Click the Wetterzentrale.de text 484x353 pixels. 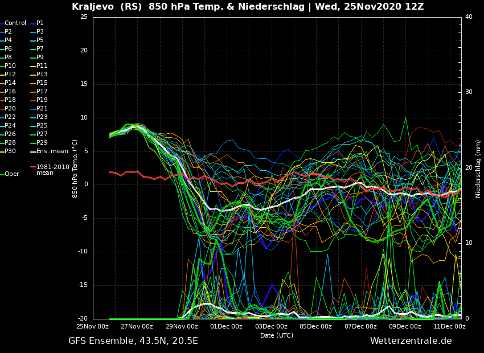pyautogui.click(x=411, y=341)
